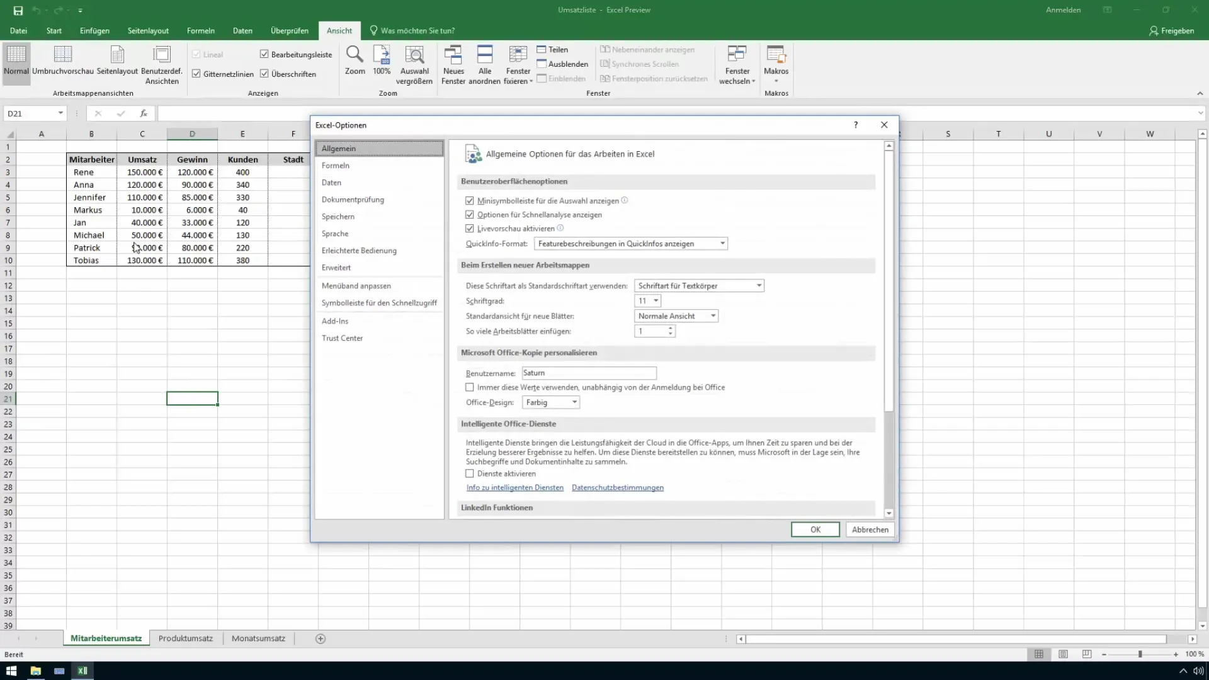Open Fenster wechseln menu

tap(737, 65)
